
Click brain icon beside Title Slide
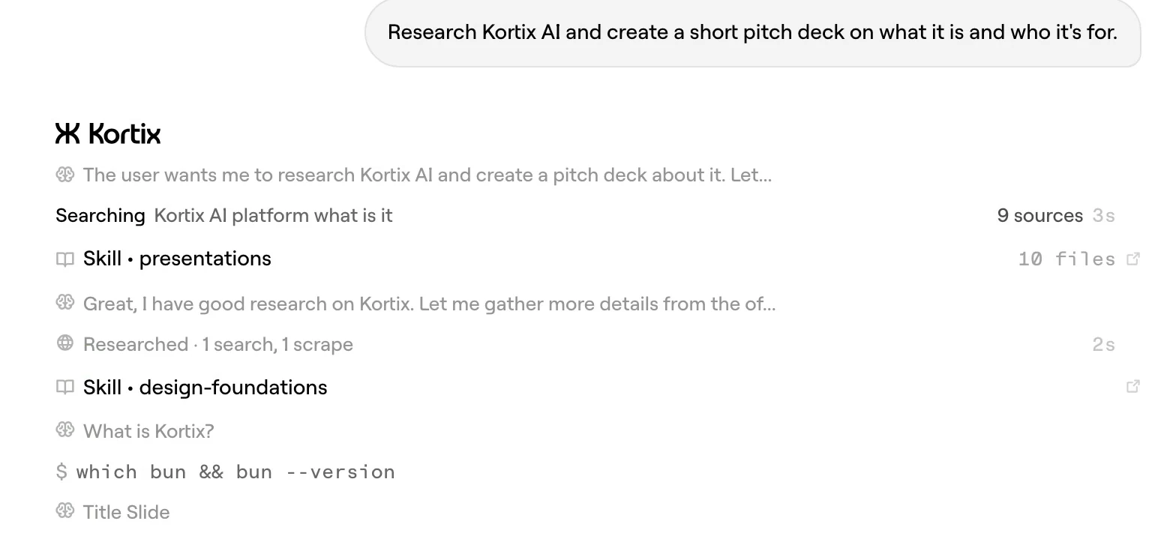tap(65, 511)
